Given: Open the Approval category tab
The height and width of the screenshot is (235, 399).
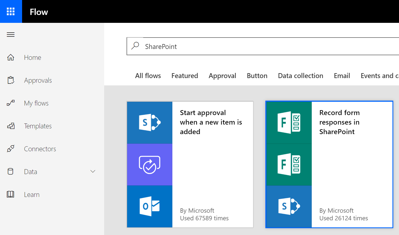Looking at the screenshot, I should pyautogui.click(x=222, y=76).
